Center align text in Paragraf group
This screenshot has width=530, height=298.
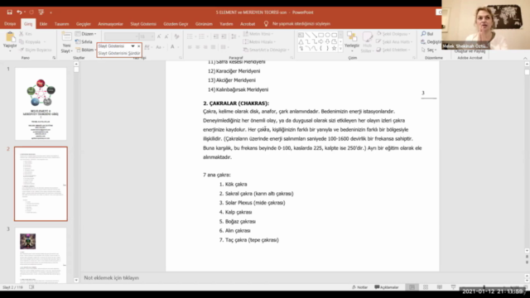click(197, 47)
